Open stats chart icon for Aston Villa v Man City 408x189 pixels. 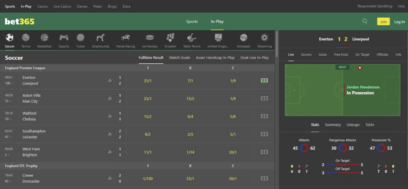coord(110,98)
